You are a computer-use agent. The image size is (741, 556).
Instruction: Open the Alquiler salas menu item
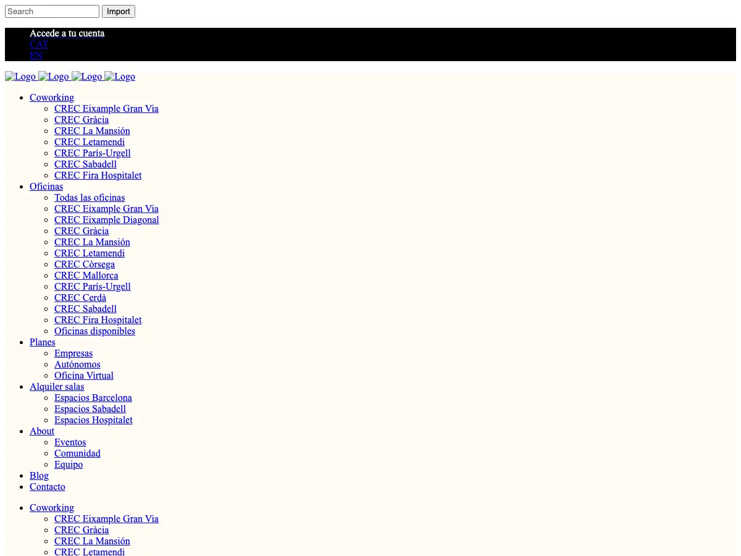click(57, 387)
